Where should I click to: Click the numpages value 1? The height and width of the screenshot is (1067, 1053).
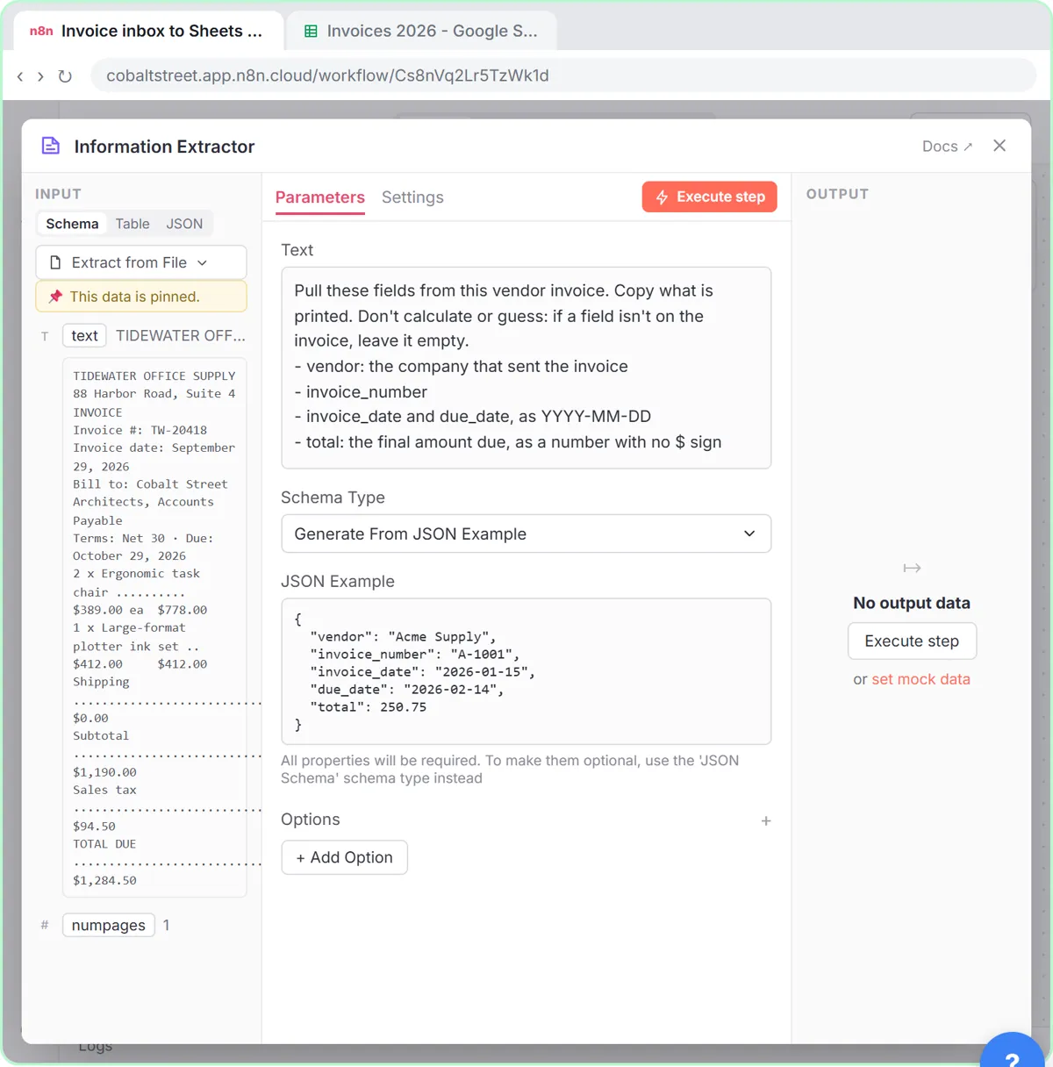[x=167, y=925]
